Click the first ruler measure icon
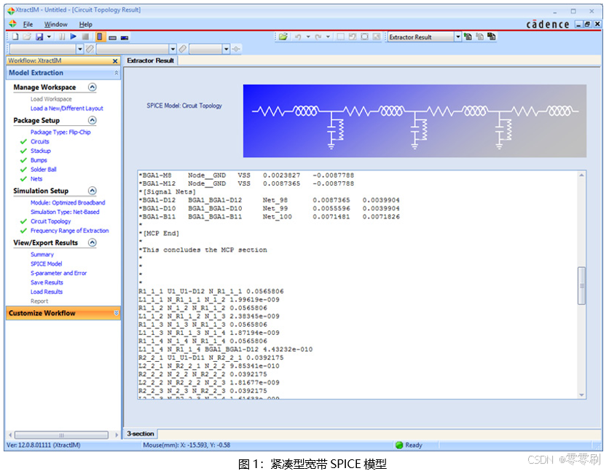Screen dimensions: 609x471 click(90, 49)
